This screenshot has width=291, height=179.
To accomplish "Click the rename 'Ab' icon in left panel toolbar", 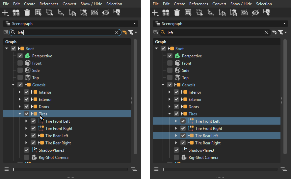I will (94, 13).
